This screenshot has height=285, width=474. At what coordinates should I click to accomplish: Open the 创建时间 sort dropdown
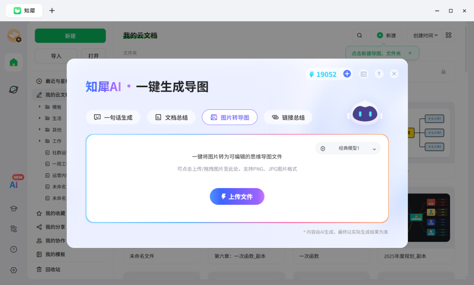pos(425,35)
